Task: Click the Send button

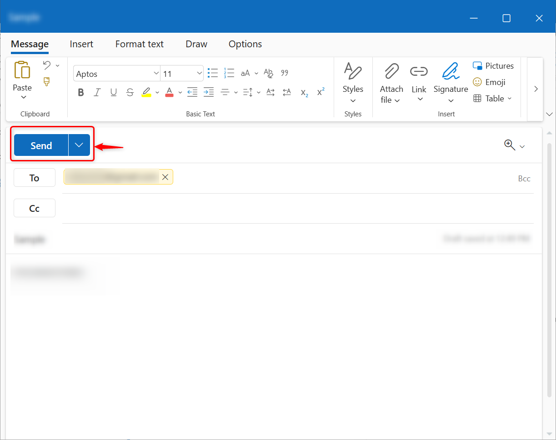Action: click(x=41, y=145)
